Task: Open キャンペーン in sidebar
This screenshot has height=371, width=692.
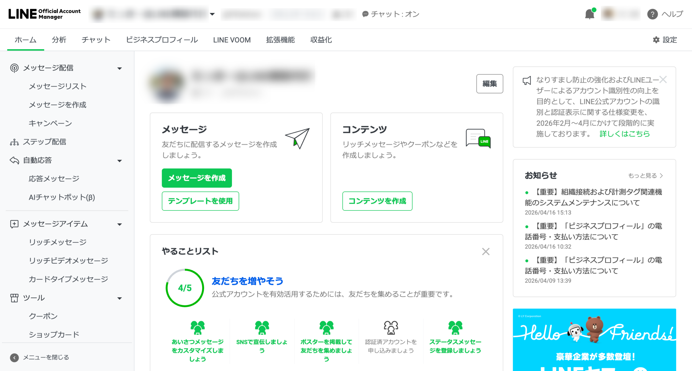Action: (50, 123)
